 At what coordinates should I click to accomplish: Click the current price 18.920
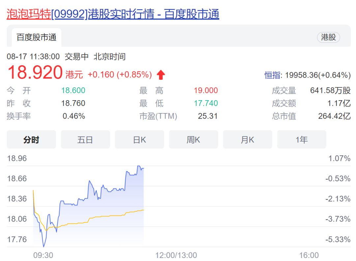pos(35,73)
